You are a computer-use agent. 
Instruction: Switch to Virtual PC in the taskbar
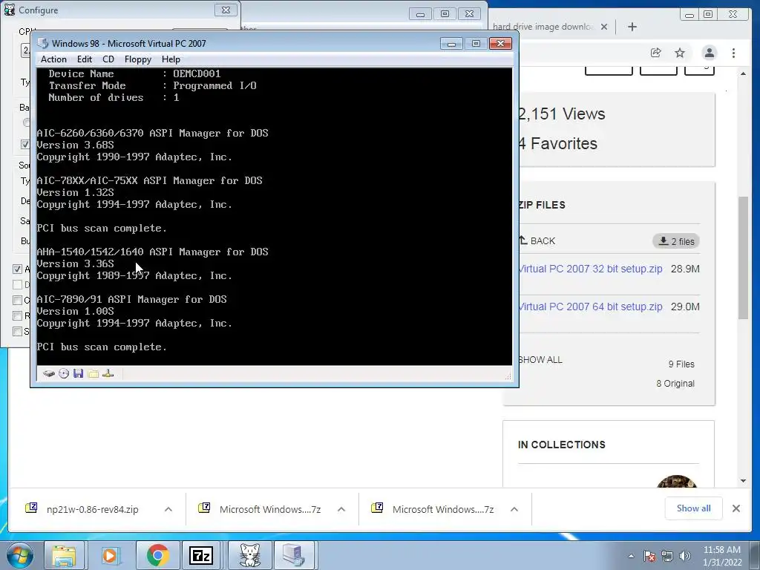pos(294,555)
